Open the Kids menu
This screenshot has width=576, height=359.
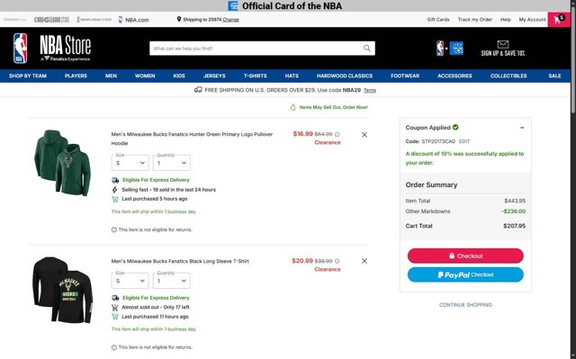[x=179, y=76]
